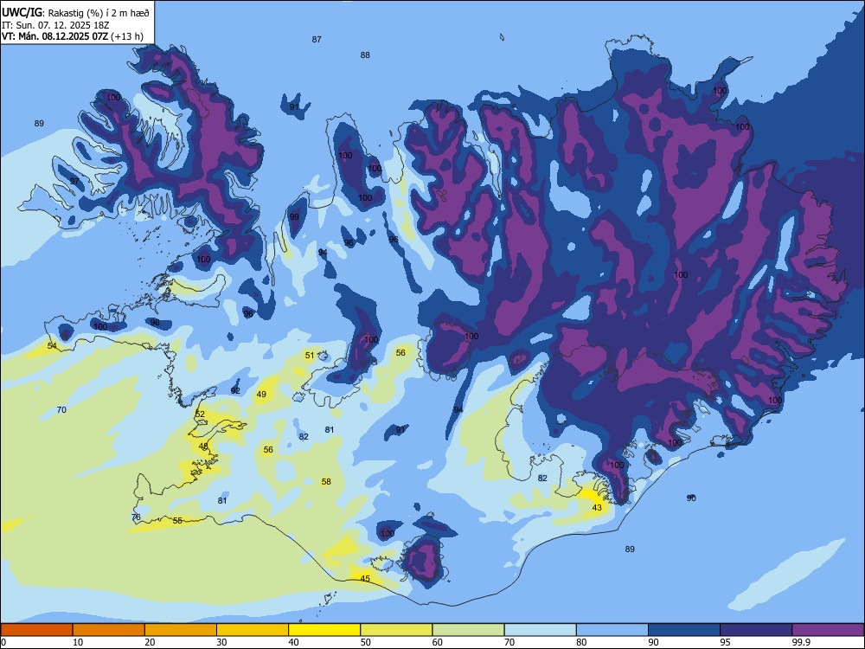This screenshot has width=865, height=649.
Task: Pick the purple legend swatch above 99.9
Action: [x=828, y=630]
